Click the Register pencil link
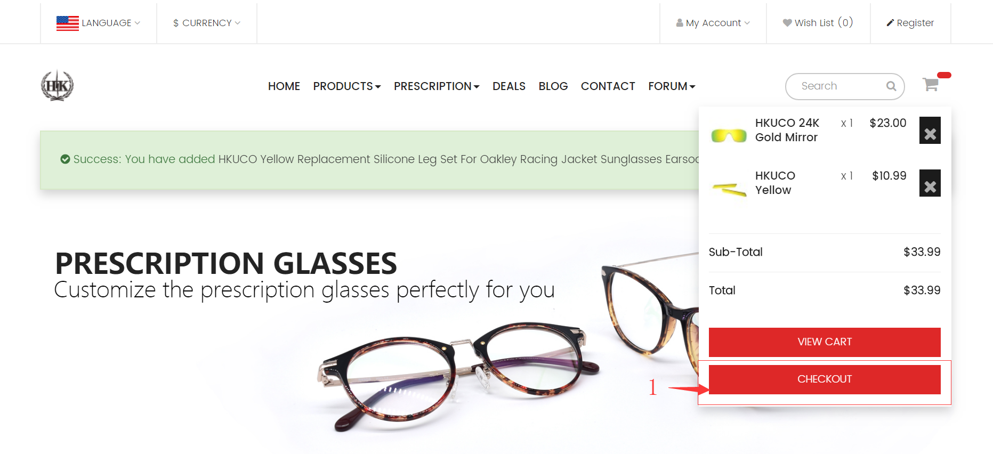The height and width of the screenshot is (454, 993). 910,23
